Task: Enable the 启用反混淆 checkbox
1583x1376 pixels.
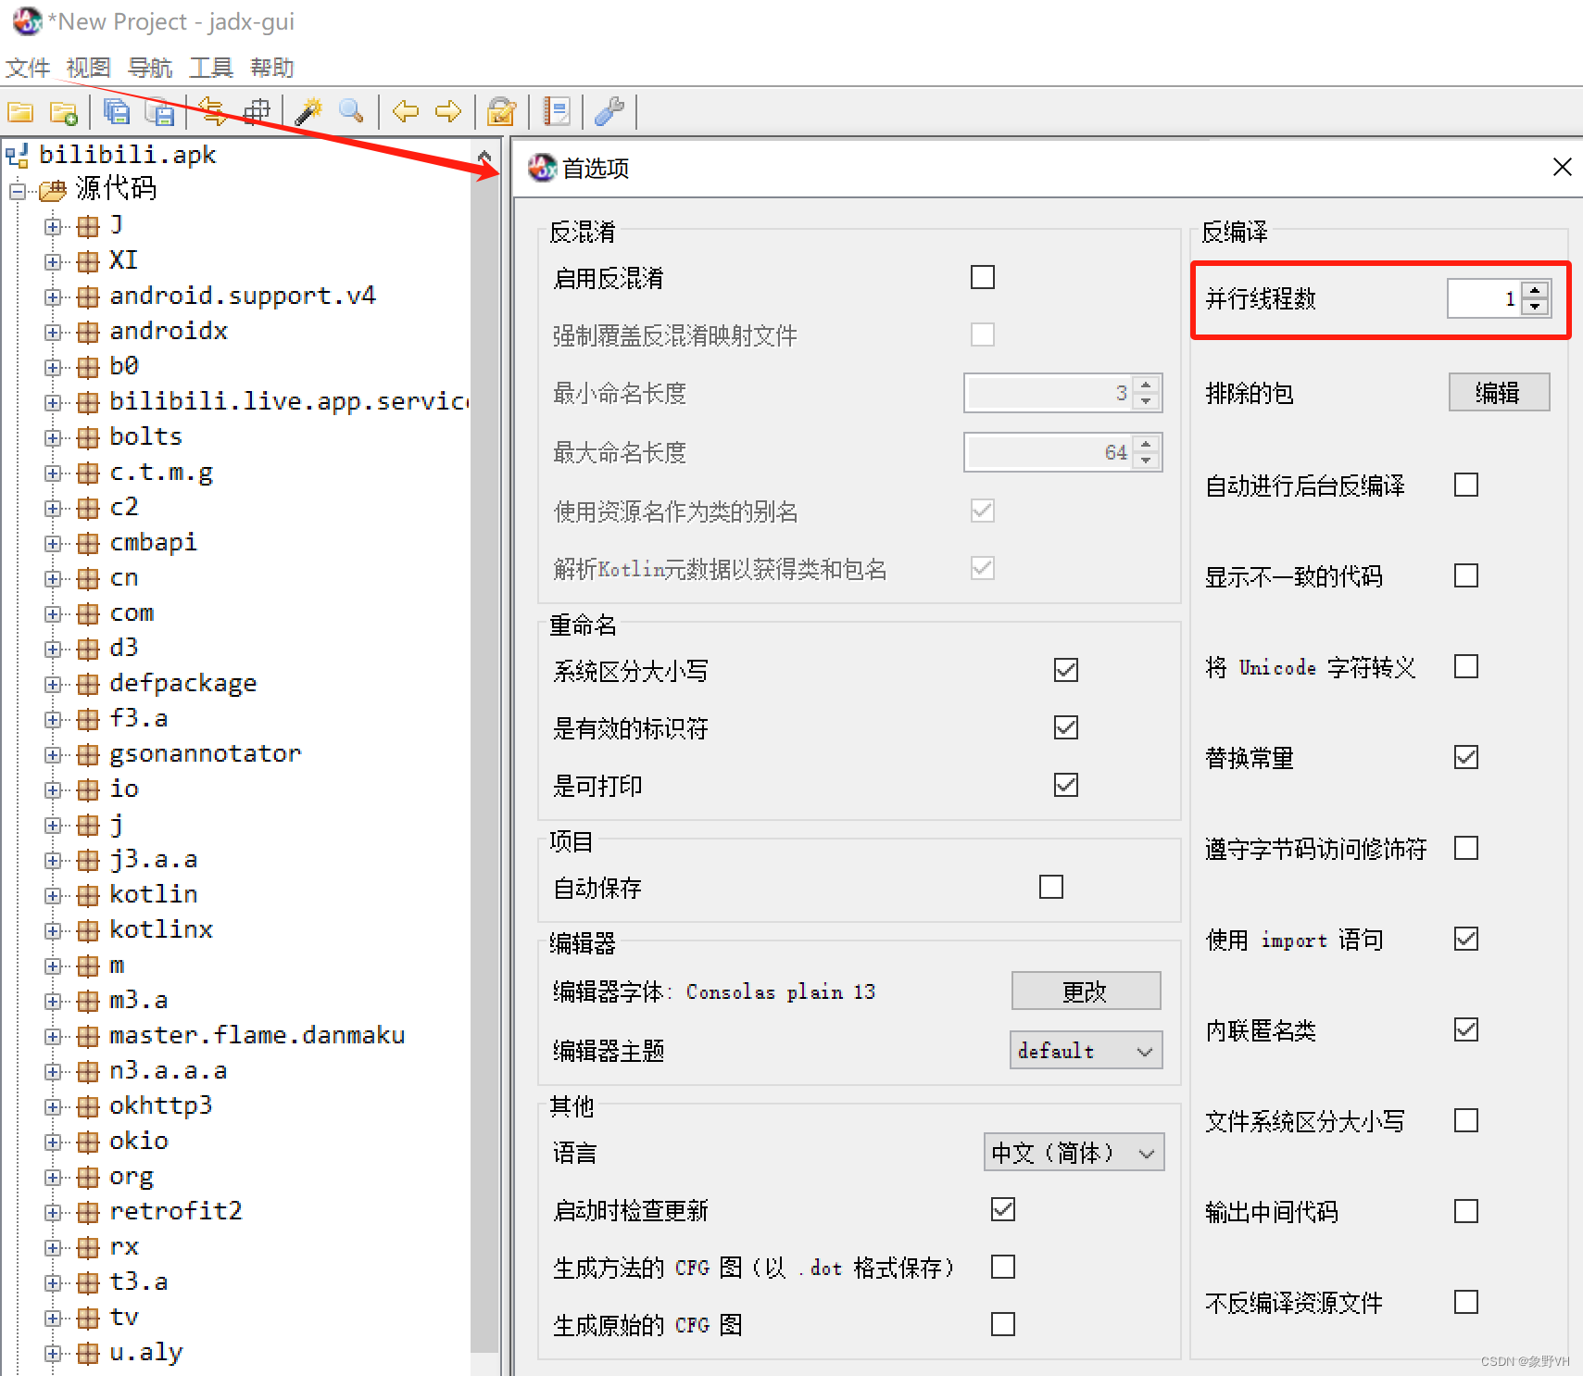Action: point(983,277)
